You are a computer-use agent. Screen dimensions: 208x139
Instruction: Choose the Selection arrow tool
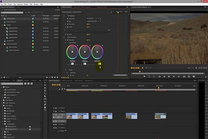pyautogui.click(x=45, y=82)
